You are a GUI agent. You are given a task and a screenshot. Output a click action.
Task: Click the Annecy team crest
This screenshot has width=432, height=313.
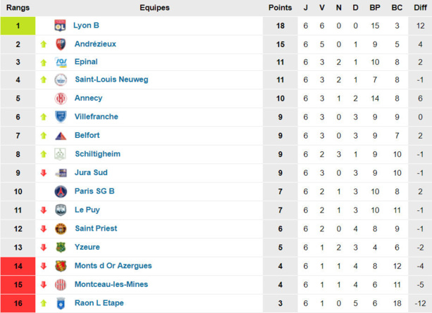click(x=61, y=98)
